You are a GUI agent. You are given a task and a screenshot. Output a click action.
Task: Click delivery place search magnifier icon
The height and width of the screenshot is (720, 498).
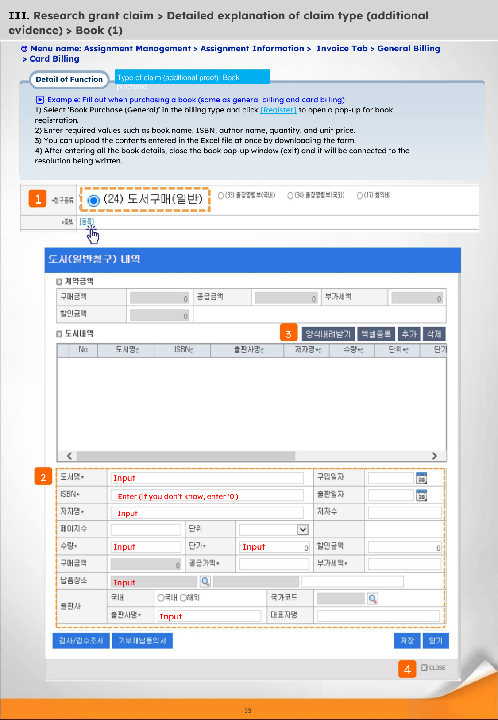pyautogui.click(x=205, y=581)
